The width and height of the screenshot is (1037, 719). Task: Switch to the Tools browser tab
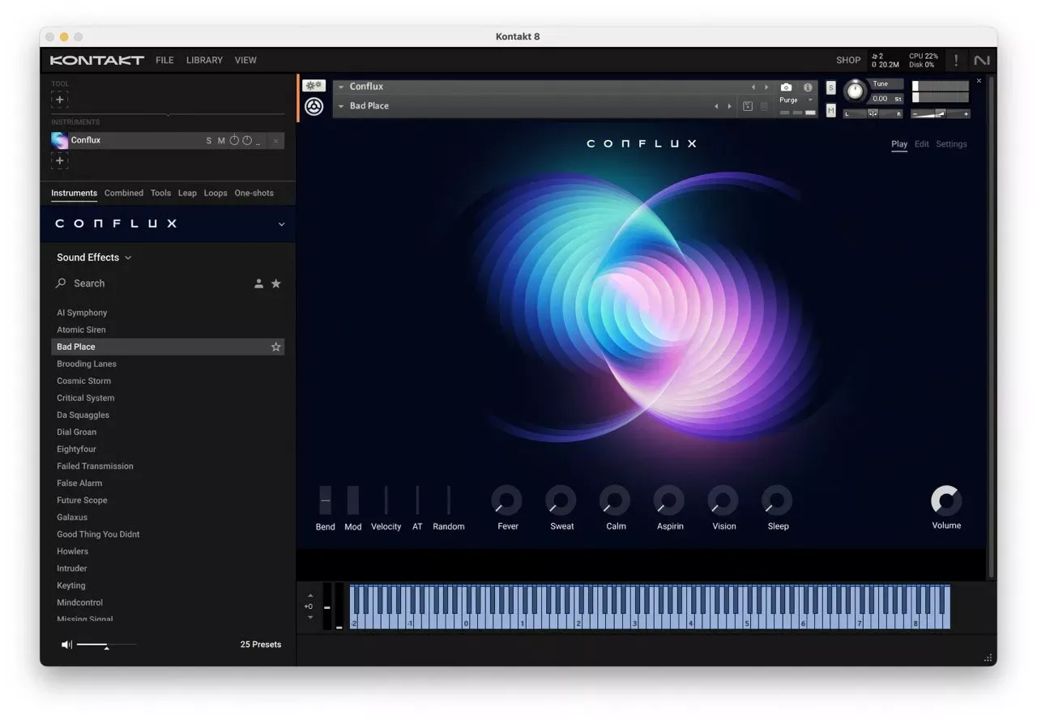pos(161,193)
